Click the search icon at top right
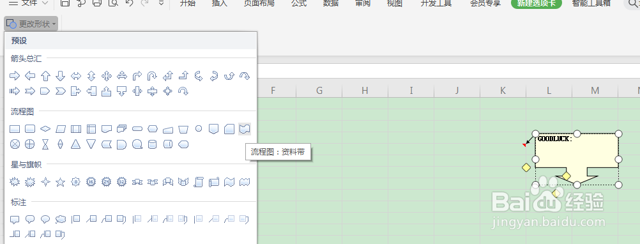Screen dimensions: 640x244 (x=632, y=3)
